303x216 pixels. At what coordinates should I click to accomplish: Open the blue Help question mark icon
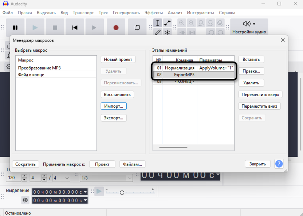[x=279, y=164]
